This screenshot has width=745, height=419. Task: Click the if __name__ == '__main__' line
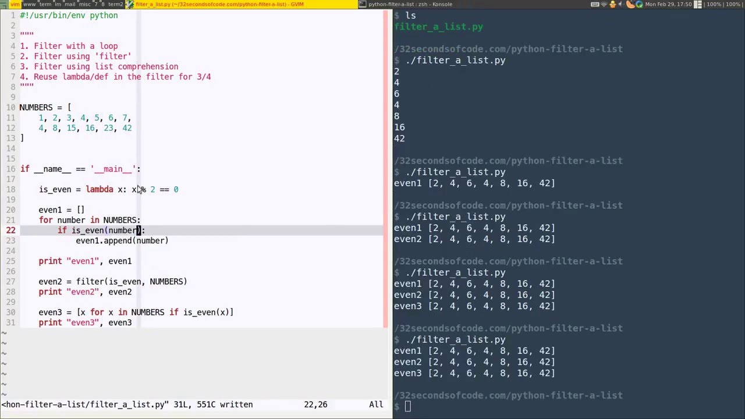(x=80, y=169)
